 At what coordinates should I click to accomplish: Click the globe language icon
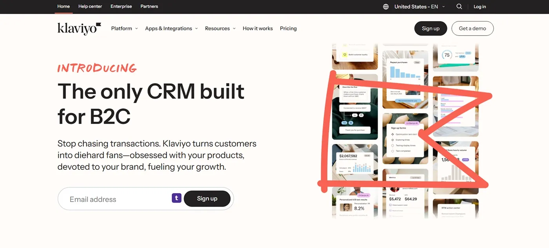(x=386, y=7)
